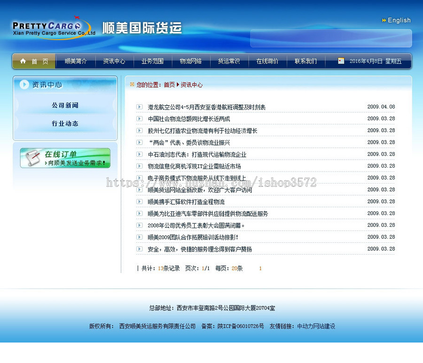Click the arrow icon beside the 2008年公司优秀员工 news item
This screenshot has width=423, height=363.
139,225
